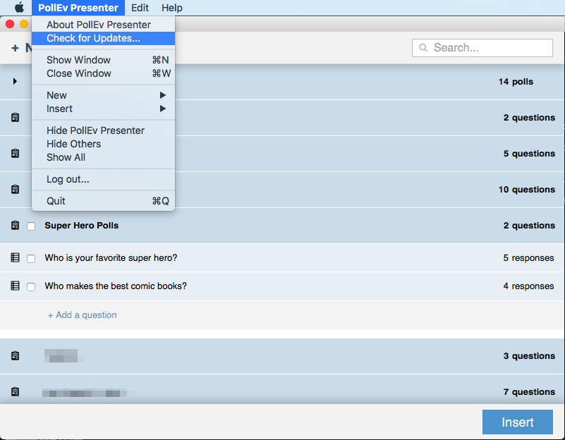
Task: Choose Hide Others
Action: 104,144
